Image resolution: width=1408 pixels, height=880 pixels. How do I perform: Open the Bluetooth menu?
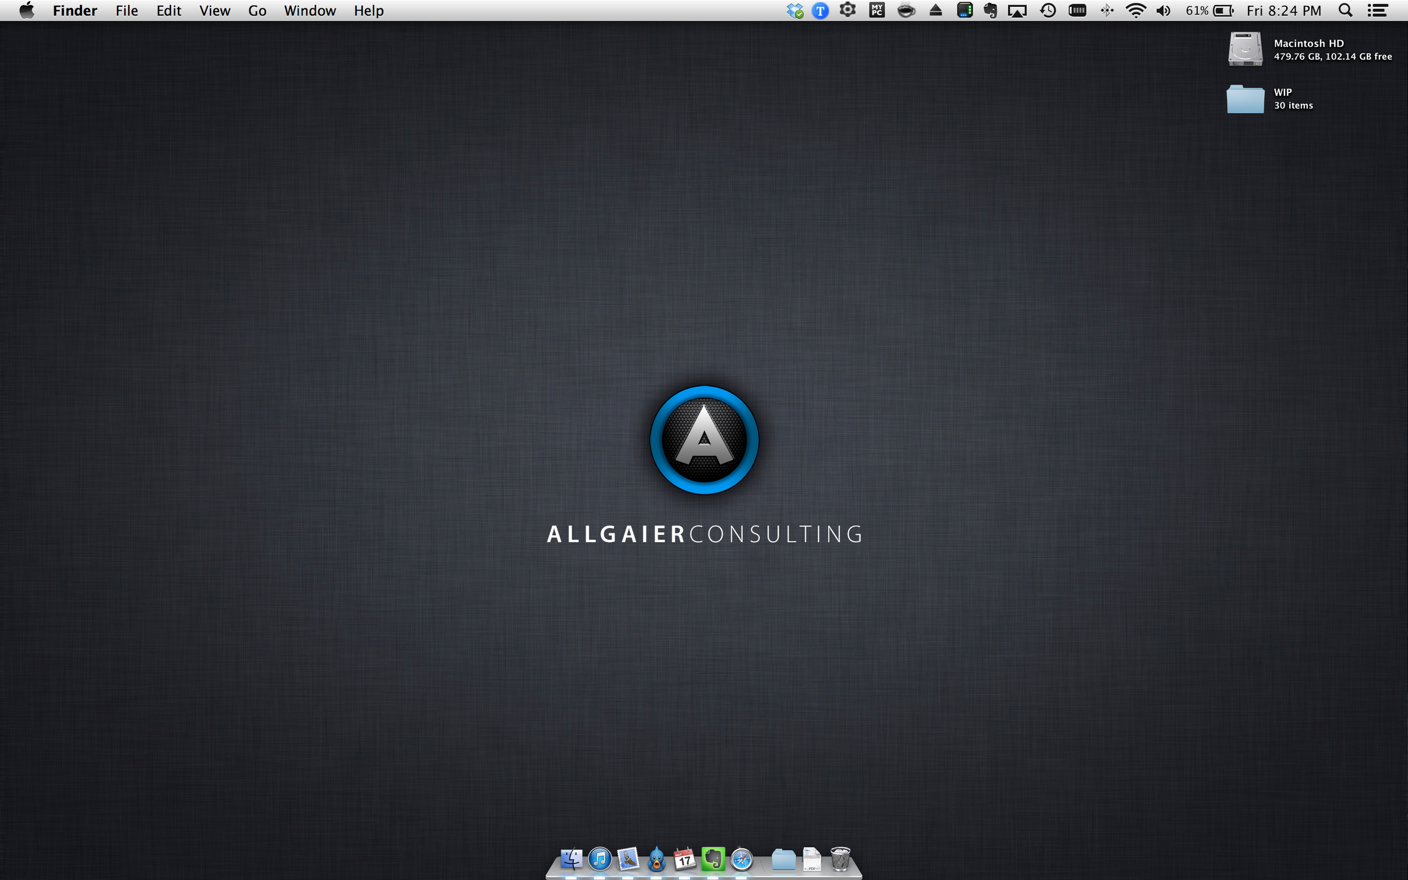[1107, 11]
